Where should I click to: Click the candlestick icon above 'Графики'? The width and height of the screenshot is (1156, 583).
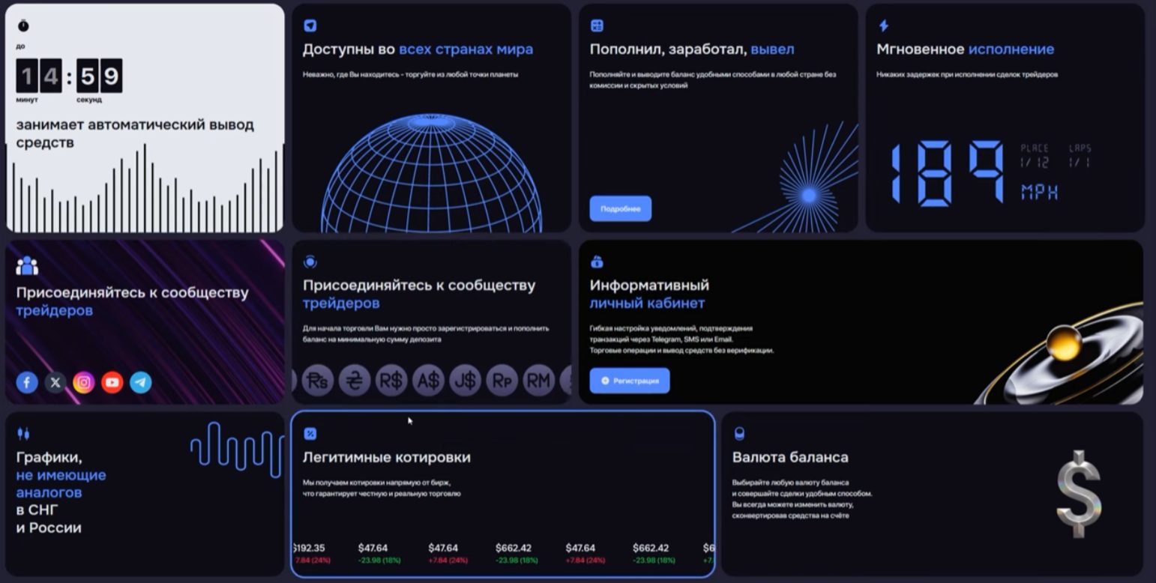23,433
